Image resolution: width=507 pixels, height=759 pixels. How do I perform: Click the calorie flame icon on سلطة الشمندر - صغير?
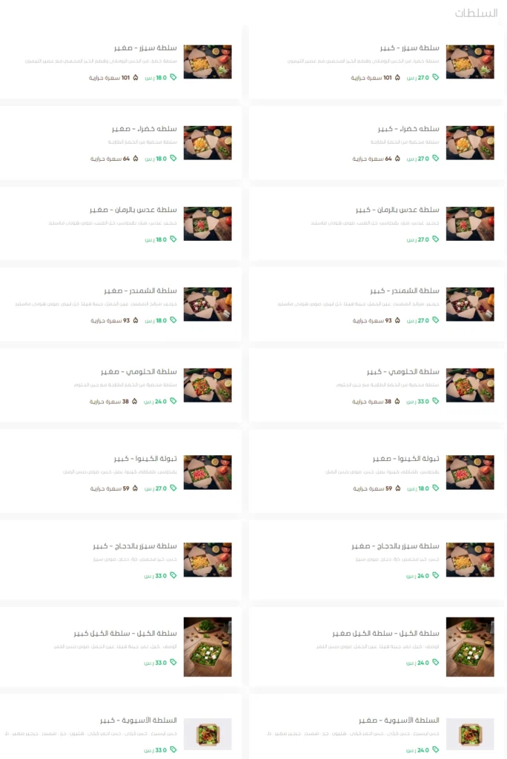[136, 320]
